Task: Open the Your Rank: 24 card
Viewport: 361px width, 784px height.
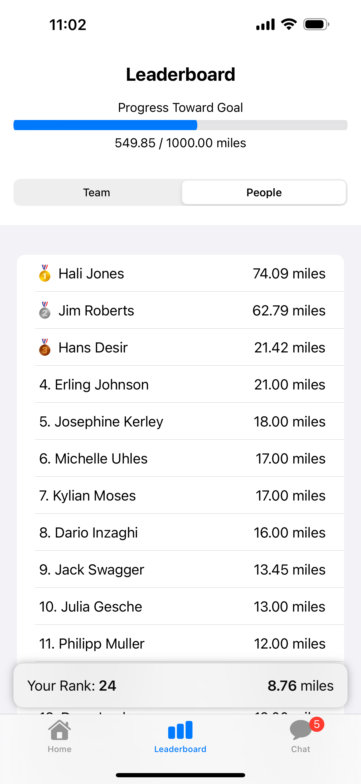Action: tap(180, 686)
